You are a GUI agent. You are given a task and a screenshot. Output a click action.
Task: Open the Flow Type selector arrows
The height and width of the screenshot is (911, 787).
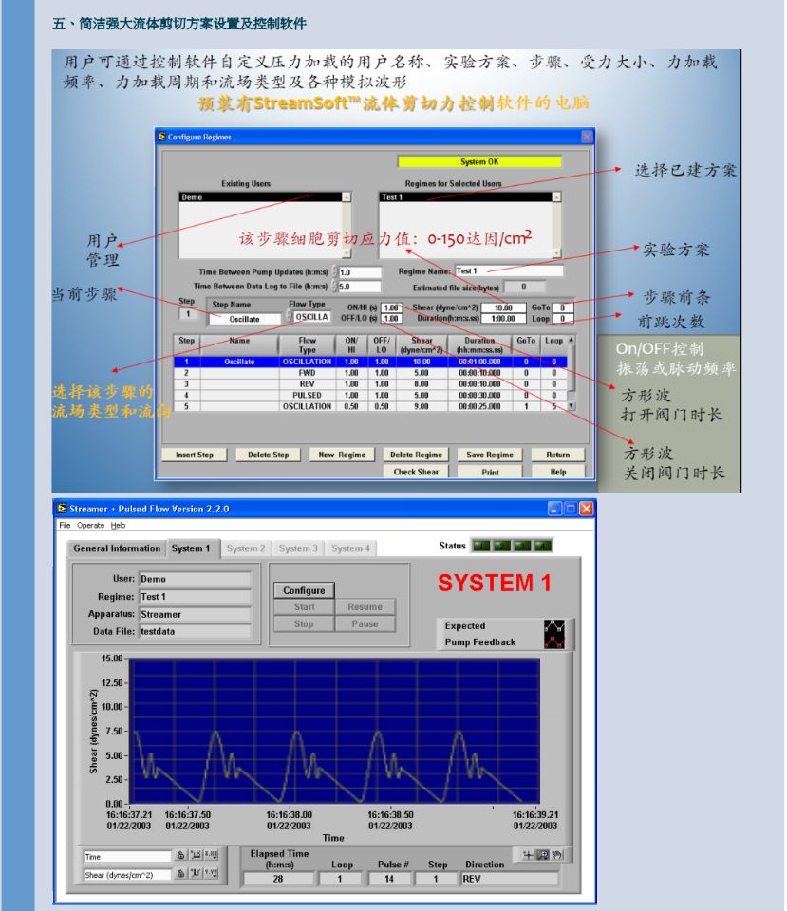289,317
